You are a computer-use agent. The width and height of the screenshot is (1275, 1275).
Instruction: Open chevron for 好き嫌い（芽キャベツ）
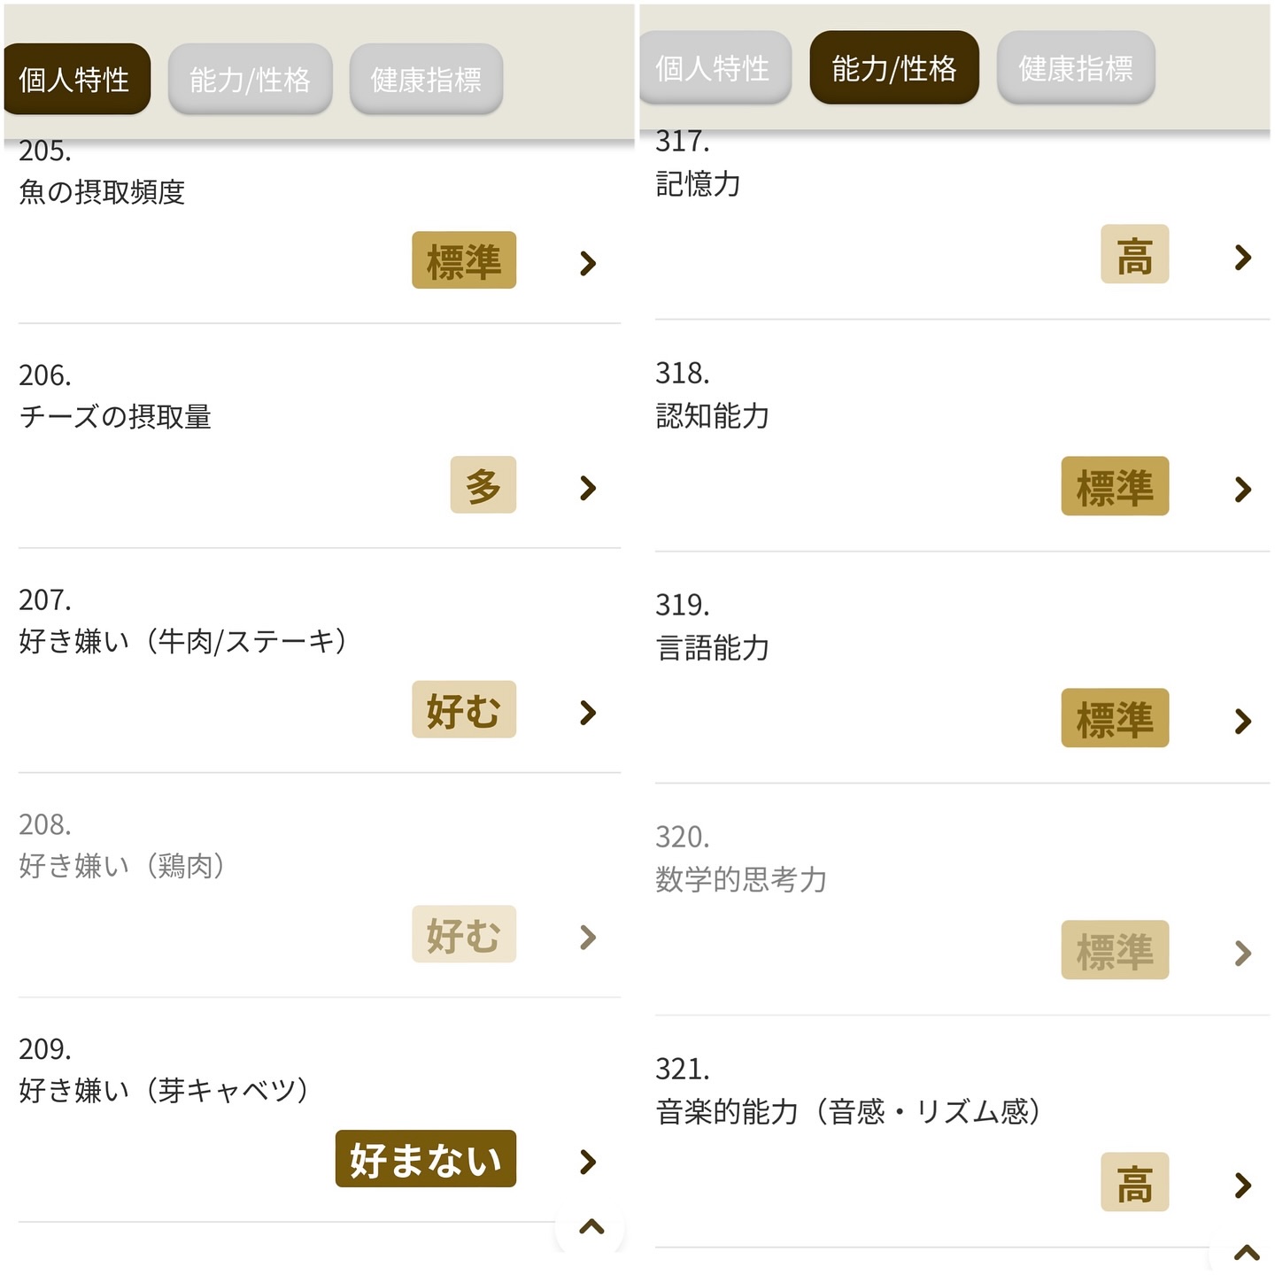588,1162
